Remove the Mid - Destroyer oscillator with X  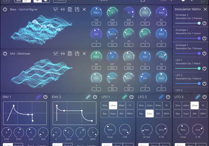click(x=84, y=54)
